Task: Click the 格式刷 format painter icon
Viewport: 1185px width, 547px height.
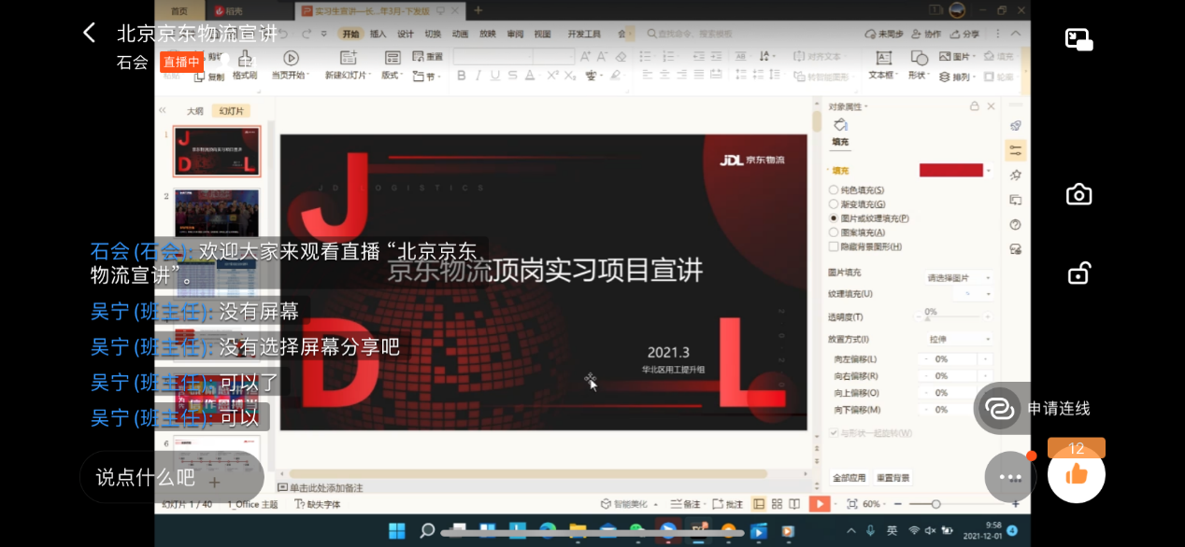Action: (x=245, y=58)
